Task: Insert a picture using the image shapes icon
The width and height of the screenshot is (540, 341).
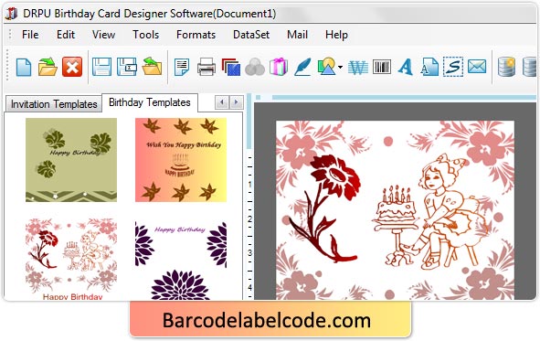Action: point(326,67)
